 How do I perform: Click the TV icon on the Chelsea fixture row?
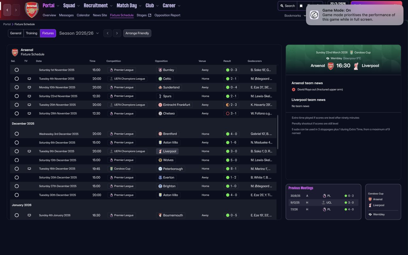(x=29, y=113)
